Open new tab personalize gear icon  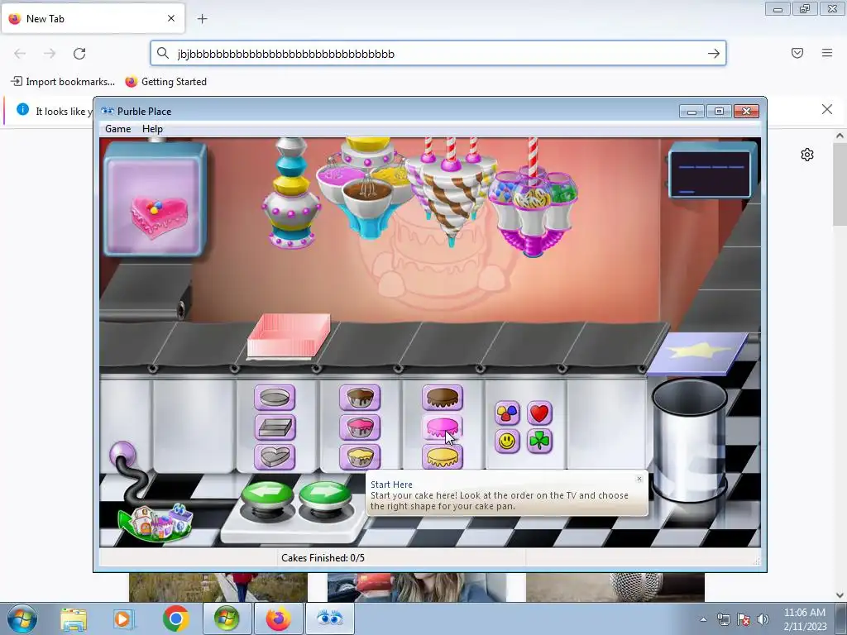click(807, 155)
